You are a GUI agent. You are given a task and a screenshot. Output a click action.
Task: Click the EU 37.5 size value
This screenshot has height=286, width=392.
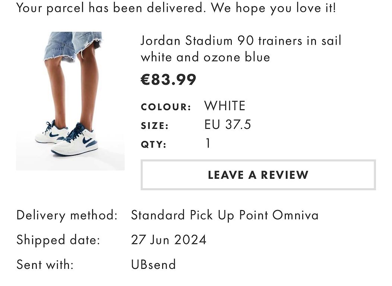(228, 124)
